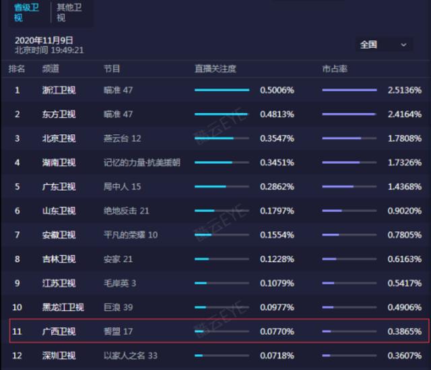The width and height of the screenshot is (431, 370).
Task: Click the 0.3451% attention value
Action: point(277,163)
